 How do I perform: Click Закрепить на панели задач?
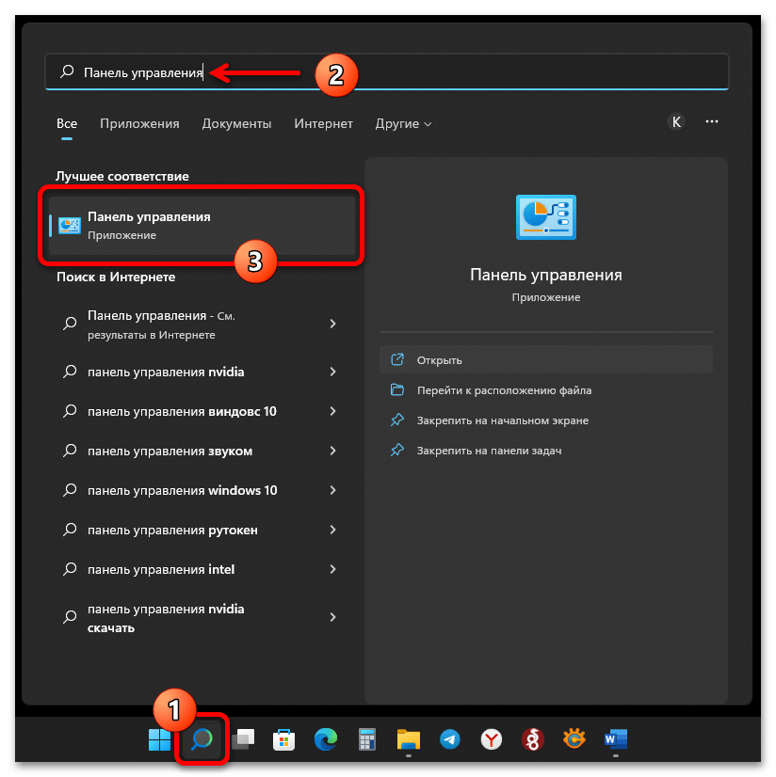546,450
